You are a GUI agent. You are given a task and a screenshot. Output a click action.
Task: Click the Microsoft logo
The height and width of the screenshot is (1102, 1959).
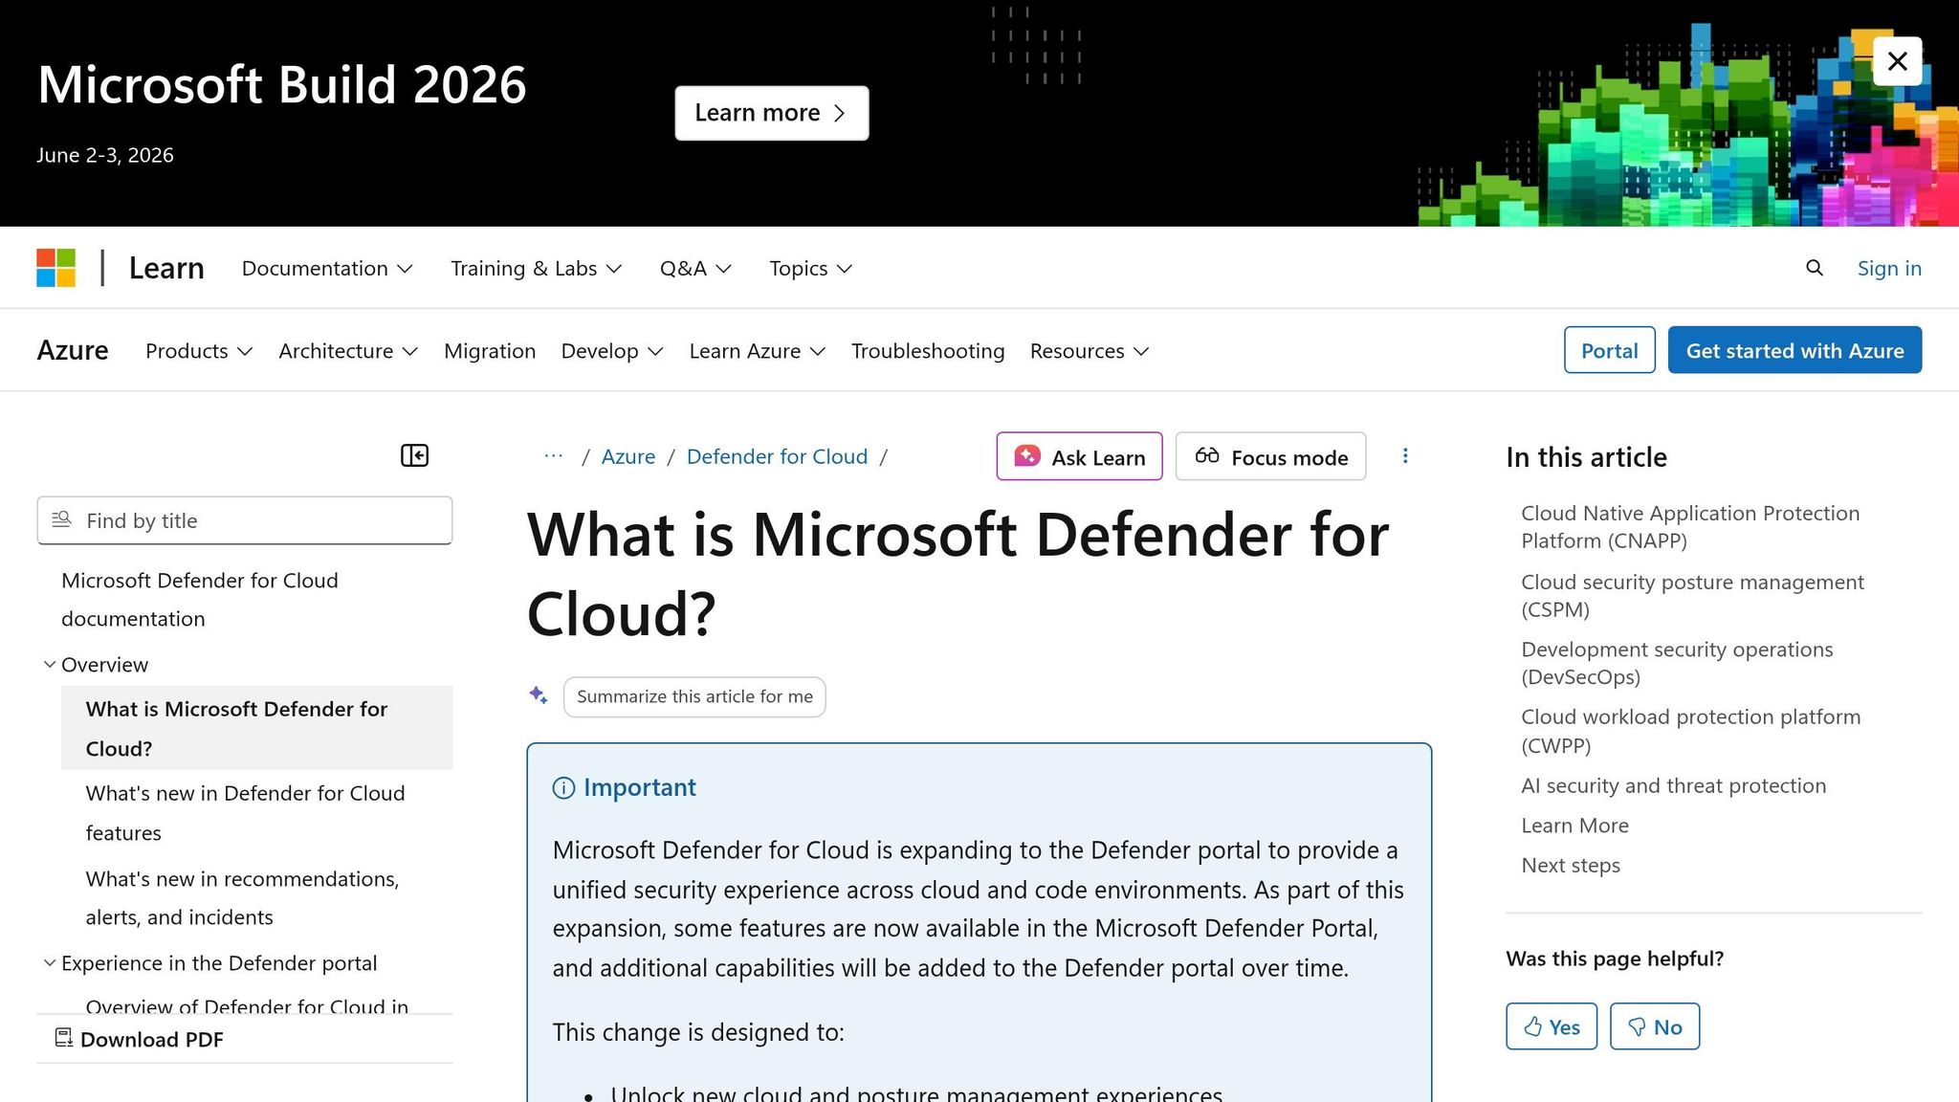[55, 268]
